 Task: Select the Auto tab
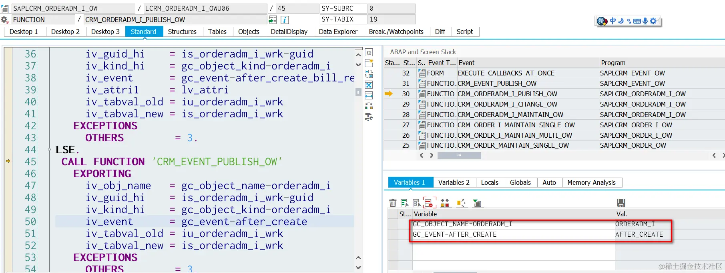coord(549,182)
